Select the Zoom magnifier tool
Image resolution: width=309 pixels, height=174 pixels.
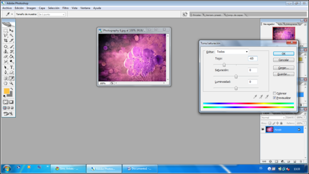[x=12, y=83]
